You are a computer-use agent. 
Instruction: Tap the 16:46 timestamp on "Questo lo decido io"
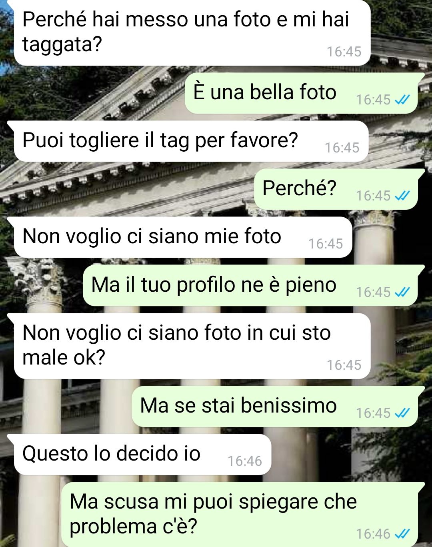244,461
